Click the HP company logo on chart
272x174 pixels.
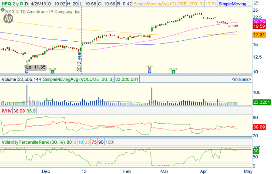[8, 18]
